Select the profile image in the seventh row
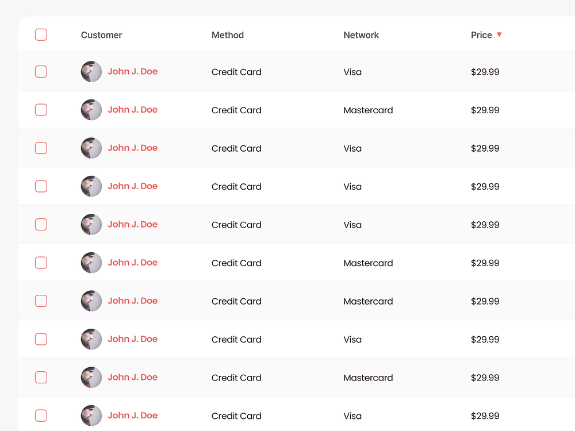Viewport: 575px width, 431px height. pyautogui.click(x=91, y=301)
